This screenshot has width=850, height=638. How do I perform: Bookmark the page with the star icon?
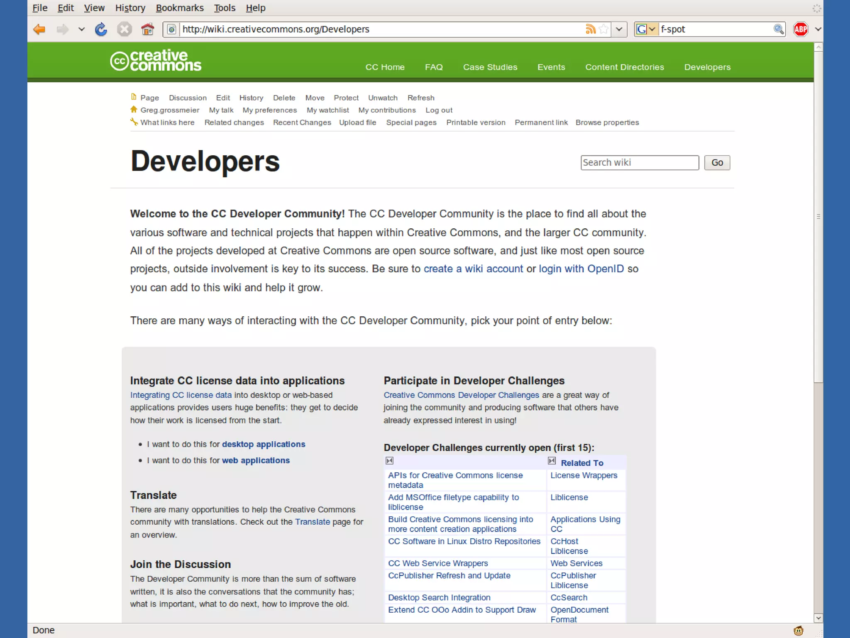click(604, 29)
